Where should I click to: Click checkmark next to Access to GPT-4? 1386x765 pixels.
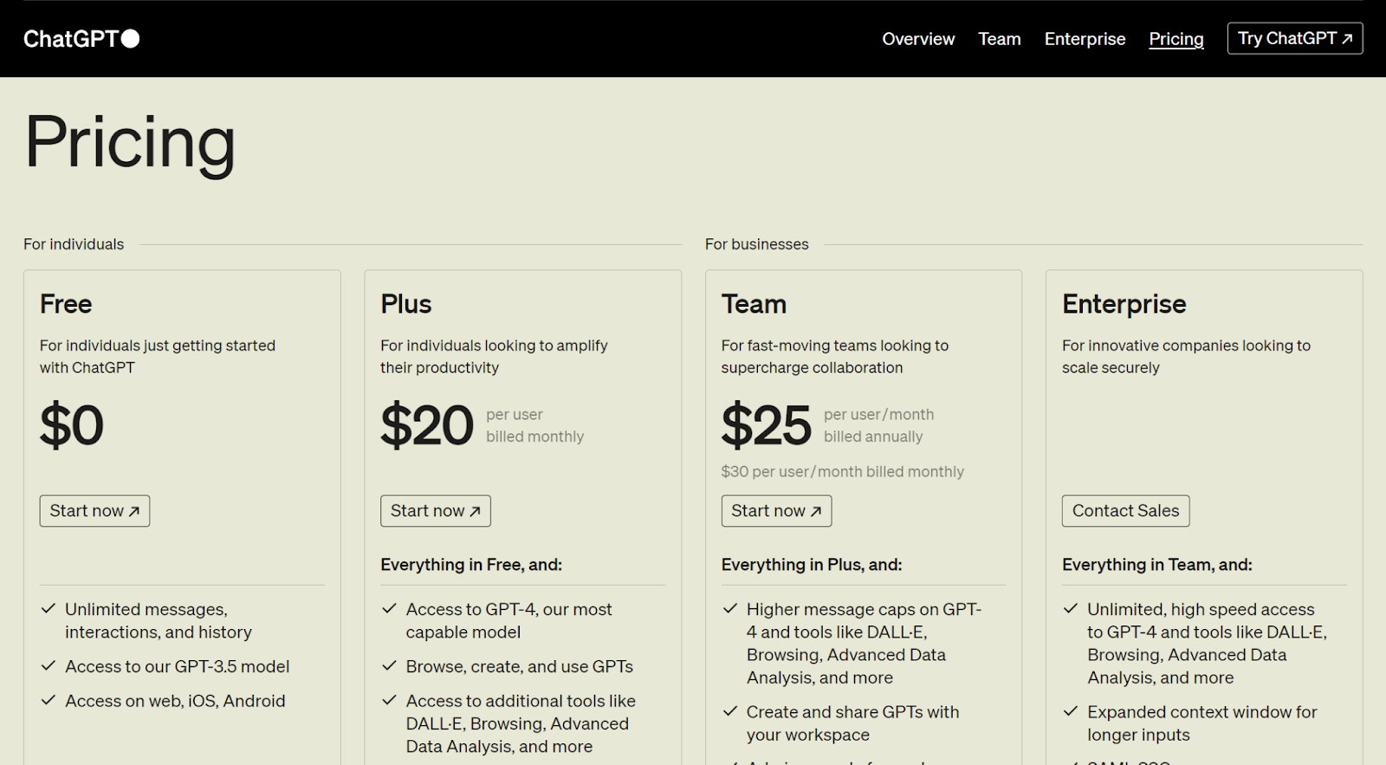point(390,609)
